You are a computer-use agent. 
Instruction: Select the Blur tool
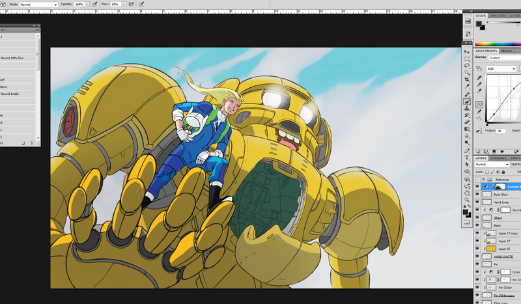pos(467,135)
